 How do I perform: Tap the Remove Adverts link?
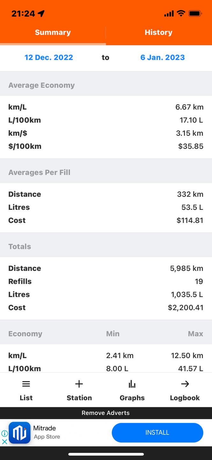point(106,413)
